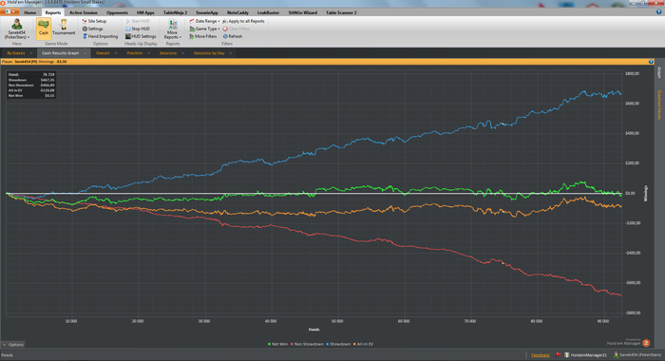Click the Feedback link in status bar
Screen dimensions: 665x361
tap(541, 355)
